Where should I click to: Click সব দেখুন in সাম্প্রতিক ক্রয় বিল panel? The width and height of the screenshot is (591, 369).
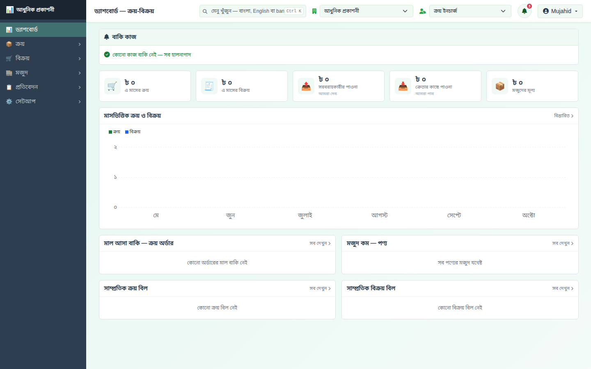320,289
